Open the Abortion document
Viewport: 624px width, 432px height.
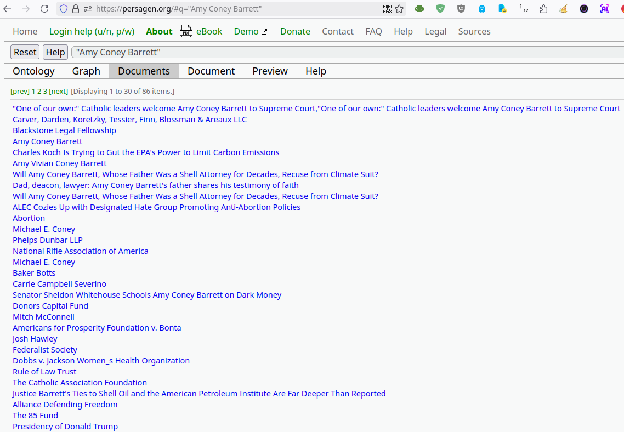[29, 218]
